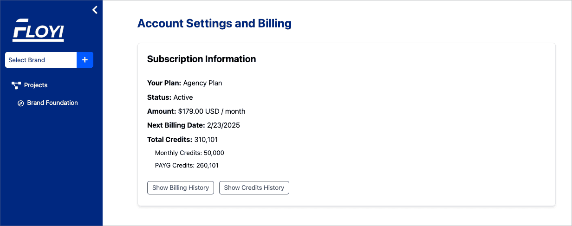Click the Floyi logo
Viewport: 572px width, 226px height.
click(38, 30)
